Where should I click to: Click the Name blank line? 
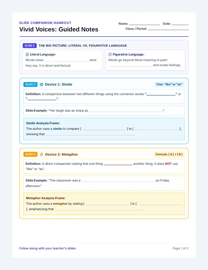coord(145,25)
